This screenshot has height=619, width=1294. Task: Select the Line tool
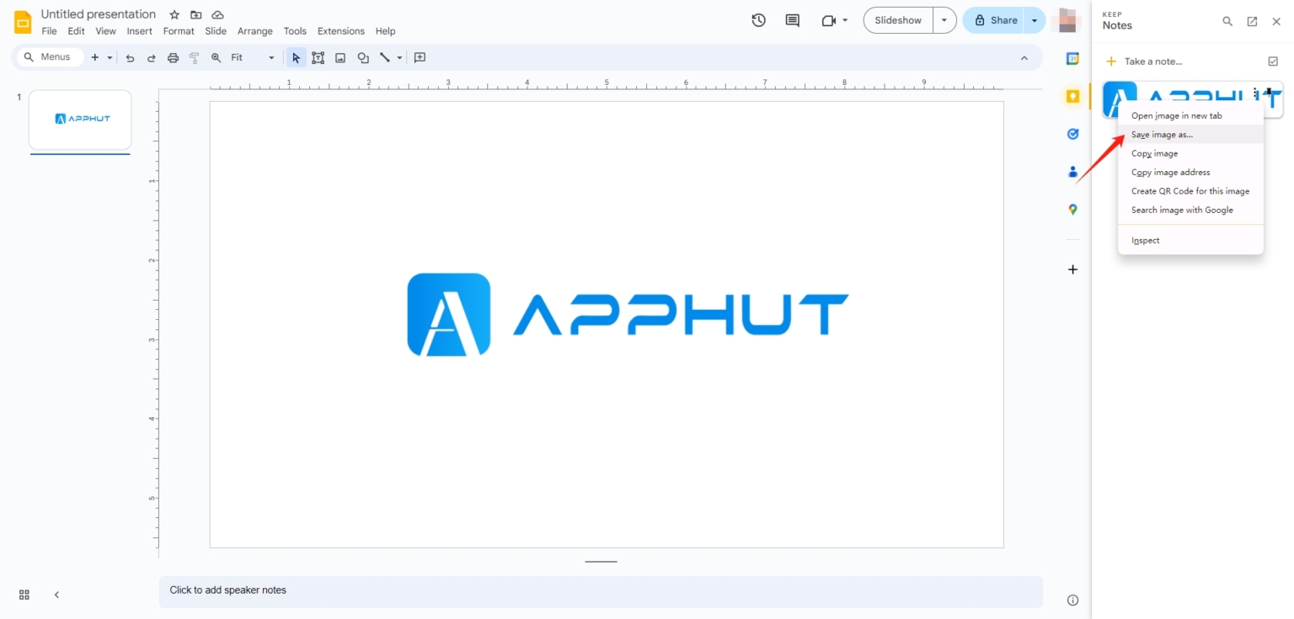coord(385,57)
